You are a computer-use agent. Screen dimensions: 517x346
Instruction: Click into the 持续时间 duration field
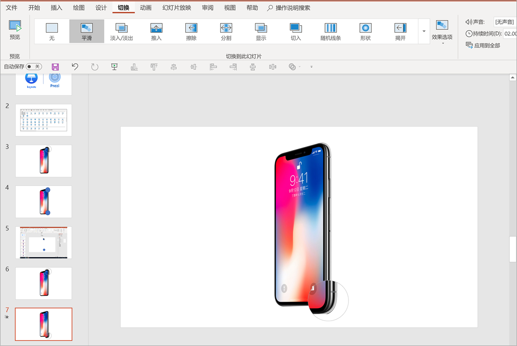click(x=510, y=34)
